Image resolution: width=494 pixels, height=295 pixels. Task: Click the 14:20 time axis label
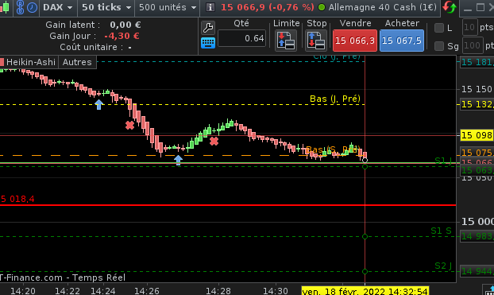(x=23, y=290)
